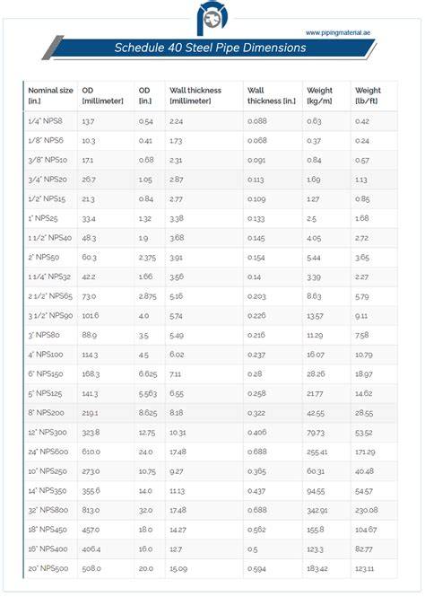Click the 4" NPS100 nominal size cell
This screenshot has height=597, width=425.
coord(46,355)
